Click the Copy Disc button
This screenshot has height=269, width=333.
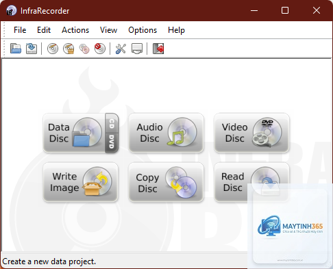166,182
